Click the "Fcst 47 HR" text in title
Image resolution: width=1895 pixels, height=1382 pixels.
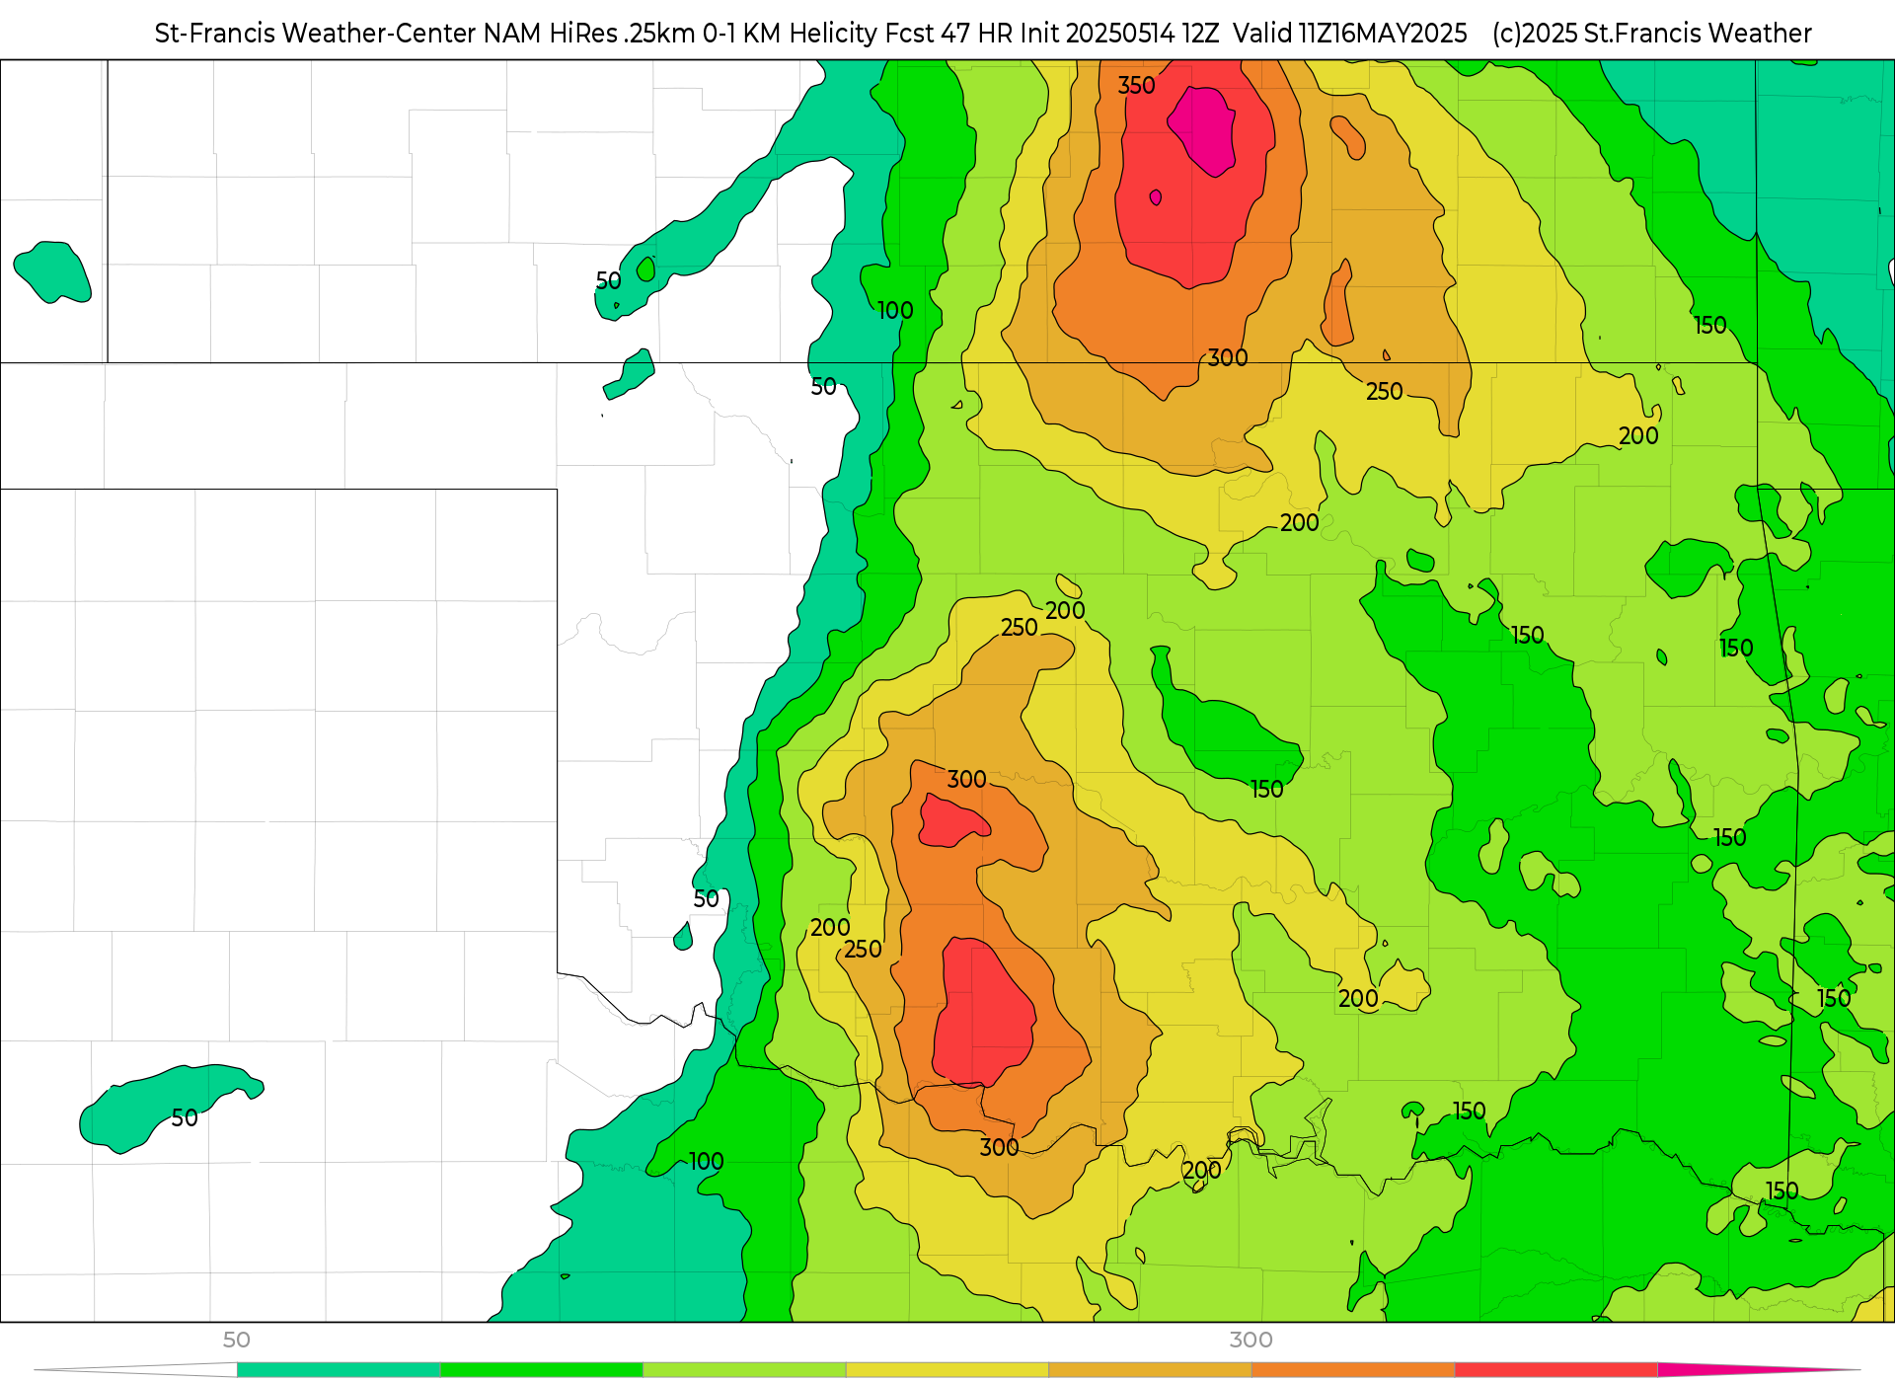point(948,34)
